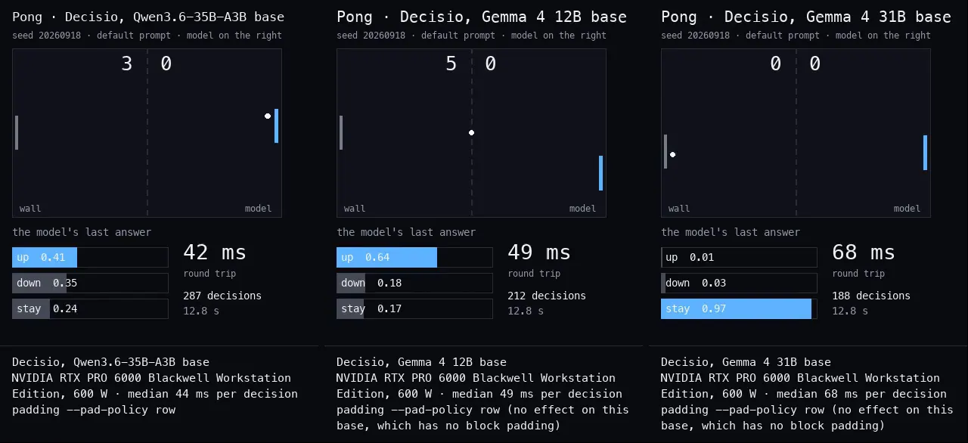968x443 pixels.
Task: Click the Qwen3.6-35B-A3B panel title
Action: [x=148, y=17]
